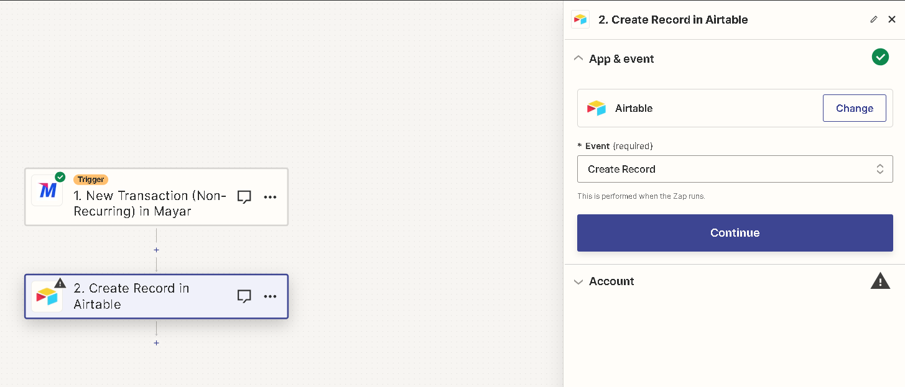This screenshot has height=387, width=905.
Task: Close the step editor panel
Action: click(x=892, y=19)
